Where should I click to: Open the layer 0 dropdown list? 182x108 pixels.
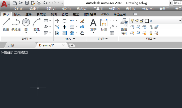(x=180, y=21)
